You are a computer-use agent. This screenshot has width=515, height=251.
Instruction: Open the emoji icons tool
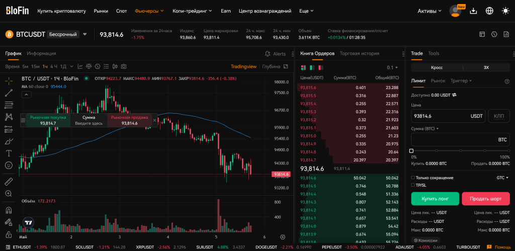[9, 165]
